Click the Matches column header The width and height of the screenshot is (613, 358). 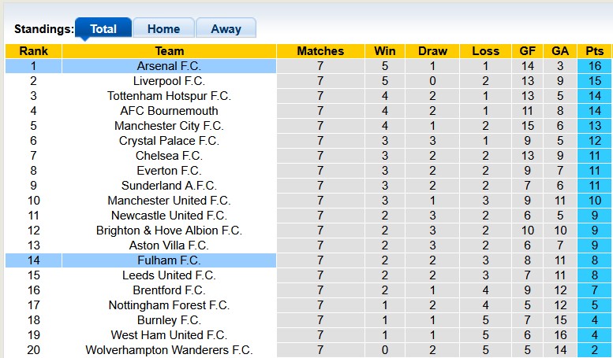(x=320, y=51)
